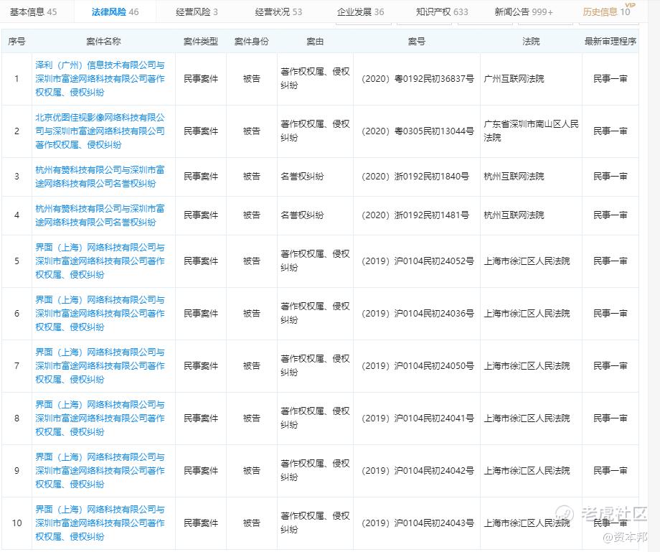660x552 pixels.
Task: Click the 序号 column header
Action: click(16, 41)
